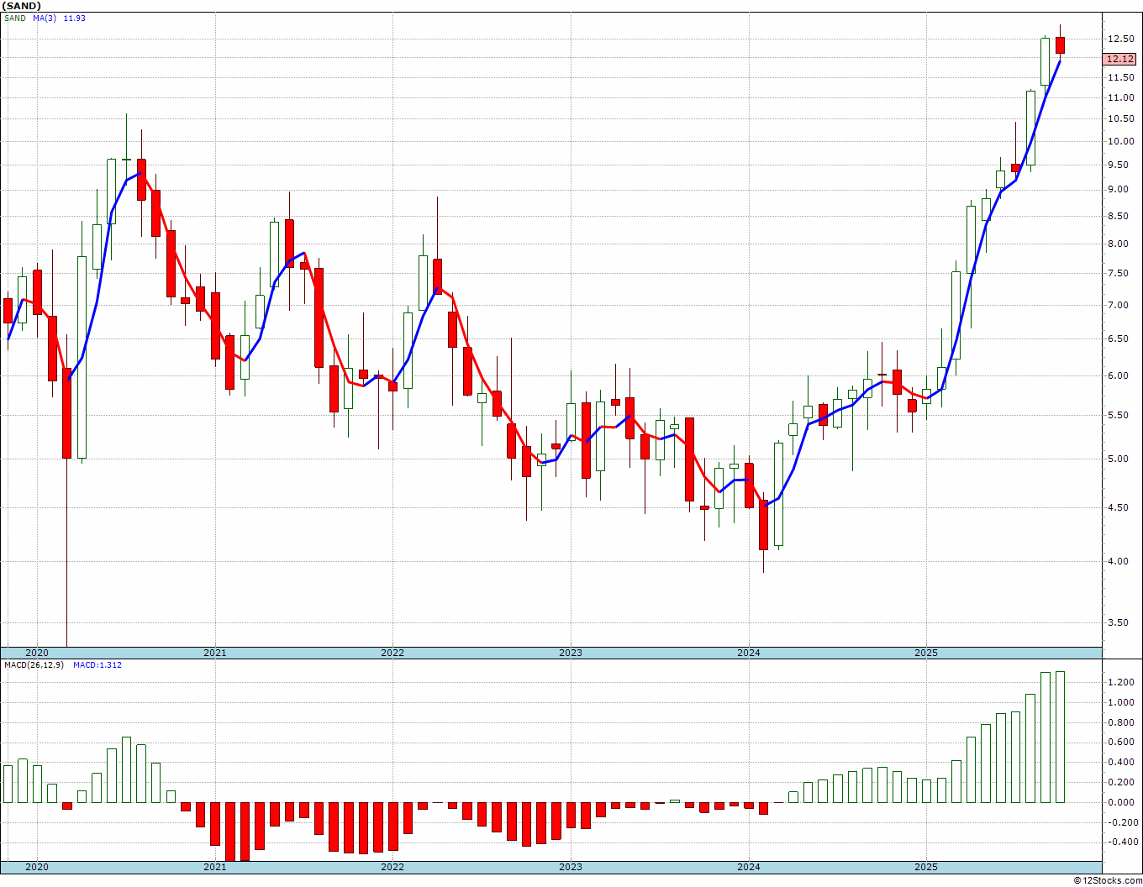Image resolution: width=1143 pixels, height=887 pixels.
Task: Select "2022" on the MACD panel time axis
Action: 392,867
